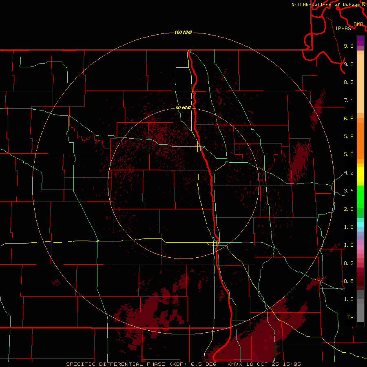Click the 7.4 scale value
Viewport: 367px width, 367px height.
click(349, 100)
